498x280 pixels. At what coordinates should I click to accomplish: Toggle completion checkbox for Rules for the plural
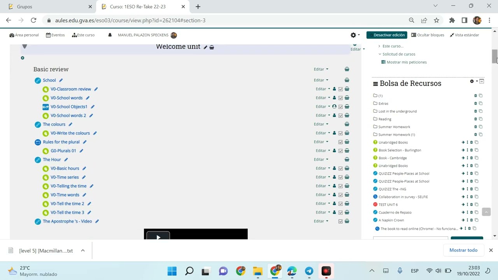pyautogui.click(x=340, y=142)
